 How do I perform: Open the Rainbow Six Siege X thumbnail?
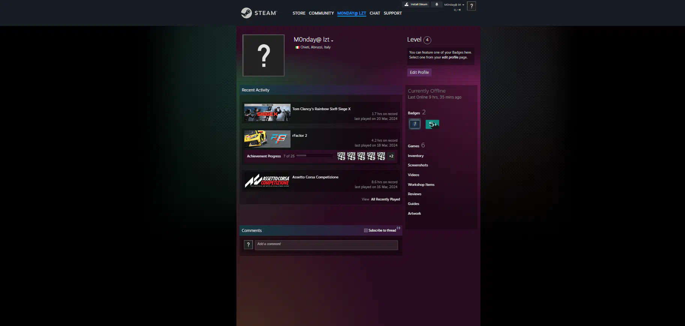point(267,112)
